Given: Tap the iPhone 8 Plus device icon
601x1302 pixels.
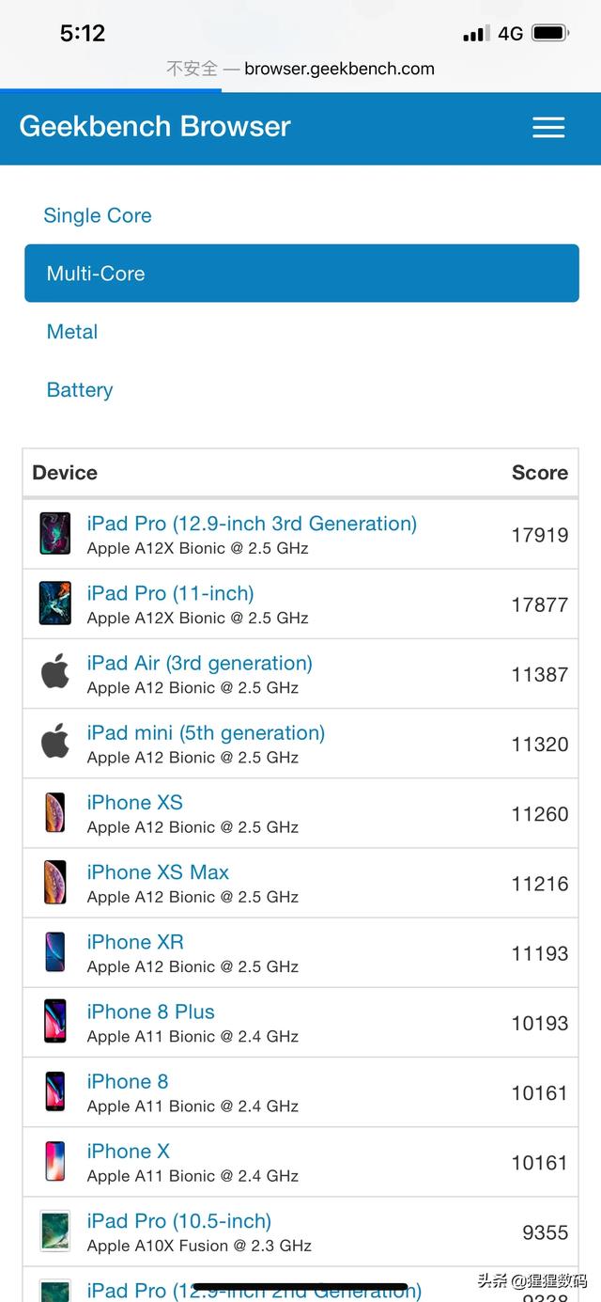Looking at the screenshot, I should pos(55,1021).
